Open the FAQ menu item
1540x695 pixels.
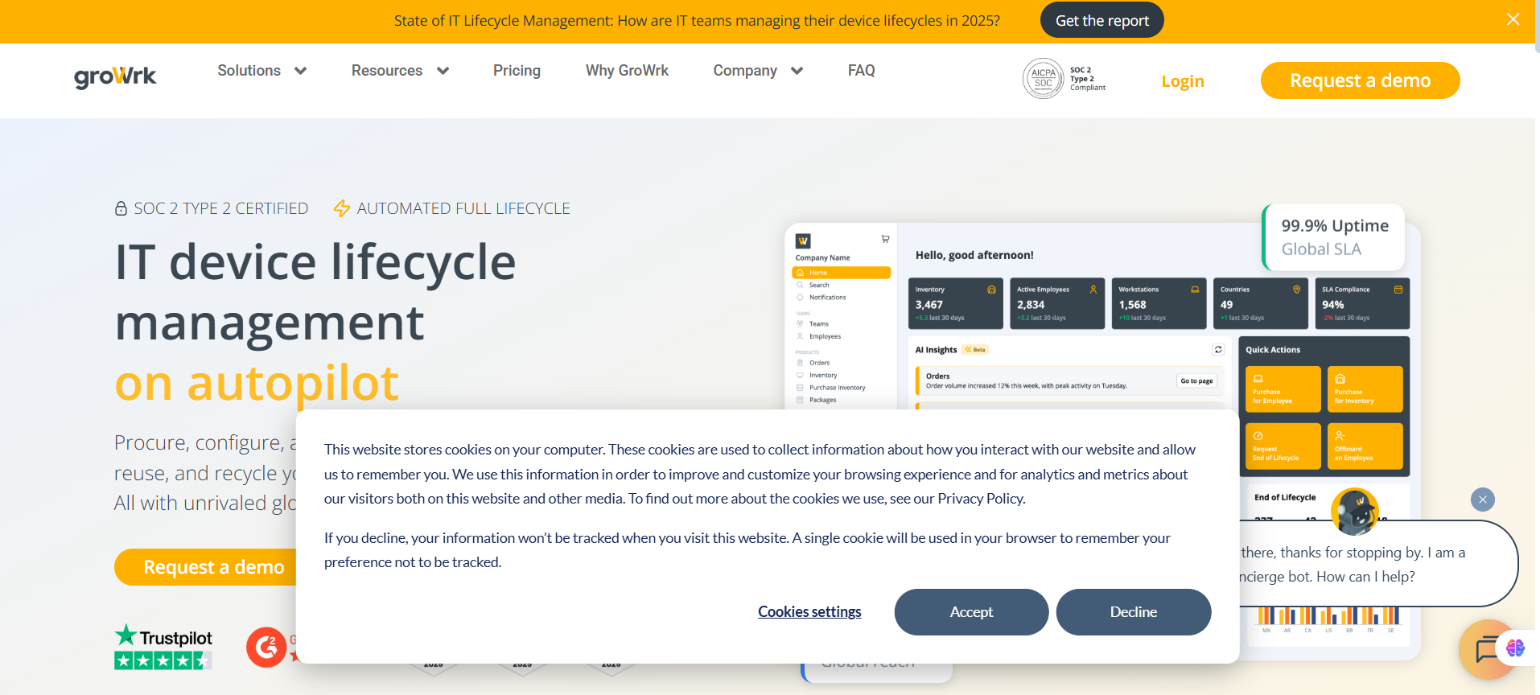[x=861, y=71]
